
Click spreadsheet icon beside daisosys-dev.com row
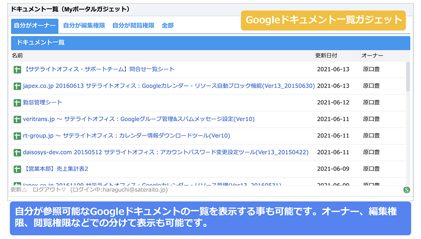click(17, 153)
